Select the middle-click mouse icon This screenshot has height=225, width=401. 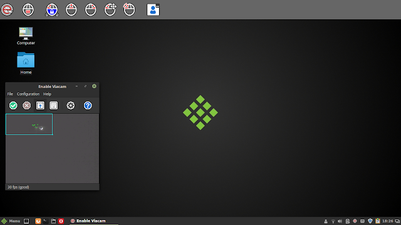[71, 10]
